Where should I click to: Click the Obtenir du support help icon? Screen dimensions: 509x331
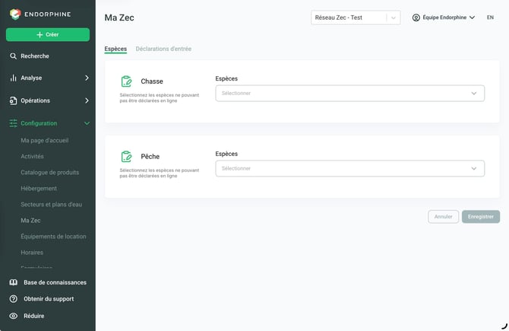click(x=14, y=298)
